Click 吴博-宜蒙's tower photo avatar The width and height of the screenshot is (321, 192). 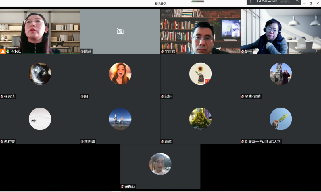click(x=280, y=74)
